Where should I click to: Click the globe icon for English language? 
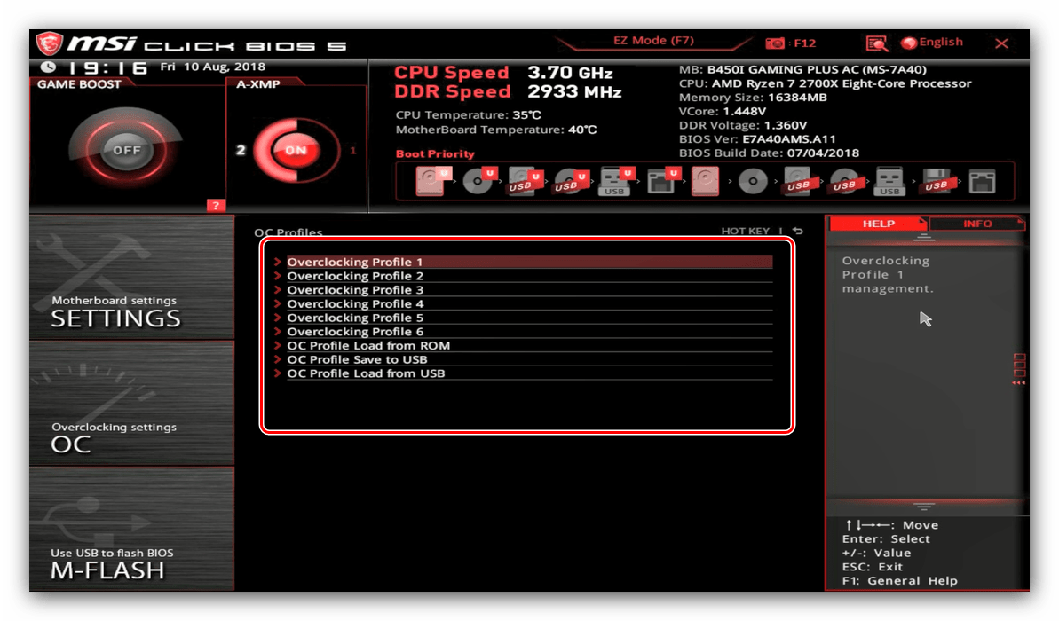[x=908, y=43]
